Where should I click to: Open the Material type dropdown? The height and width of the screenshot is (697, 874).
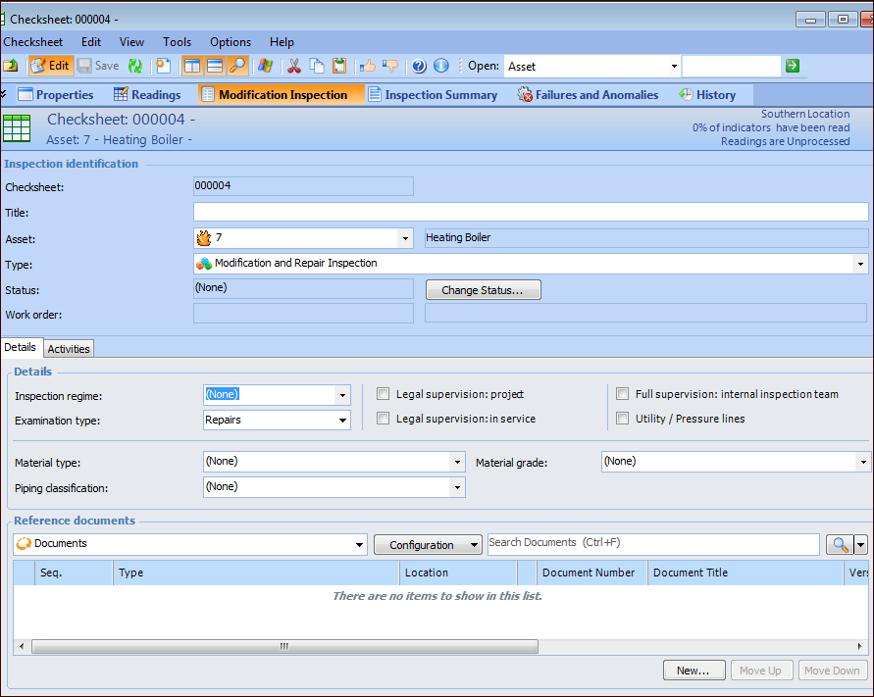[457, 462]
